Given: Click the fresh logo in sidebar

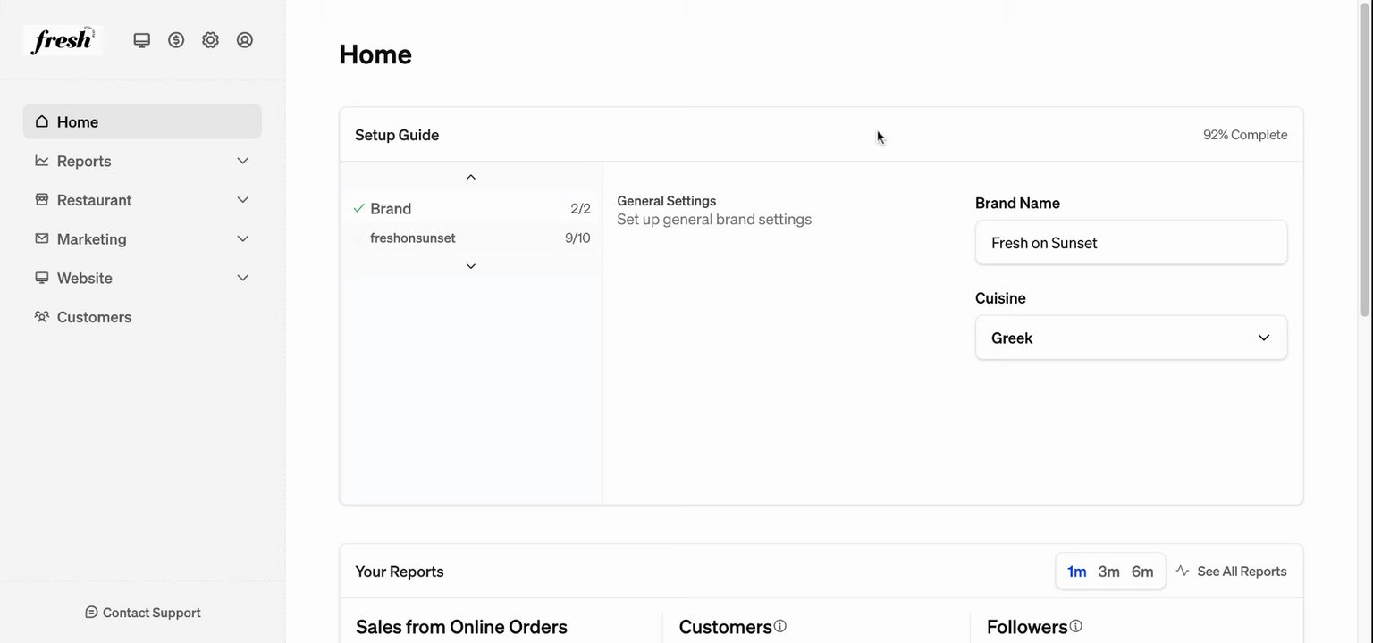Looking at the screenshot, I should (63, 40).
